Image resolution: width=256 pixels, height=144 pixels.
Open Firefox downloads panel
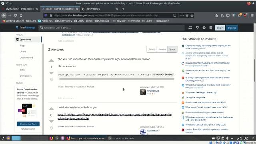pos(216,16)
